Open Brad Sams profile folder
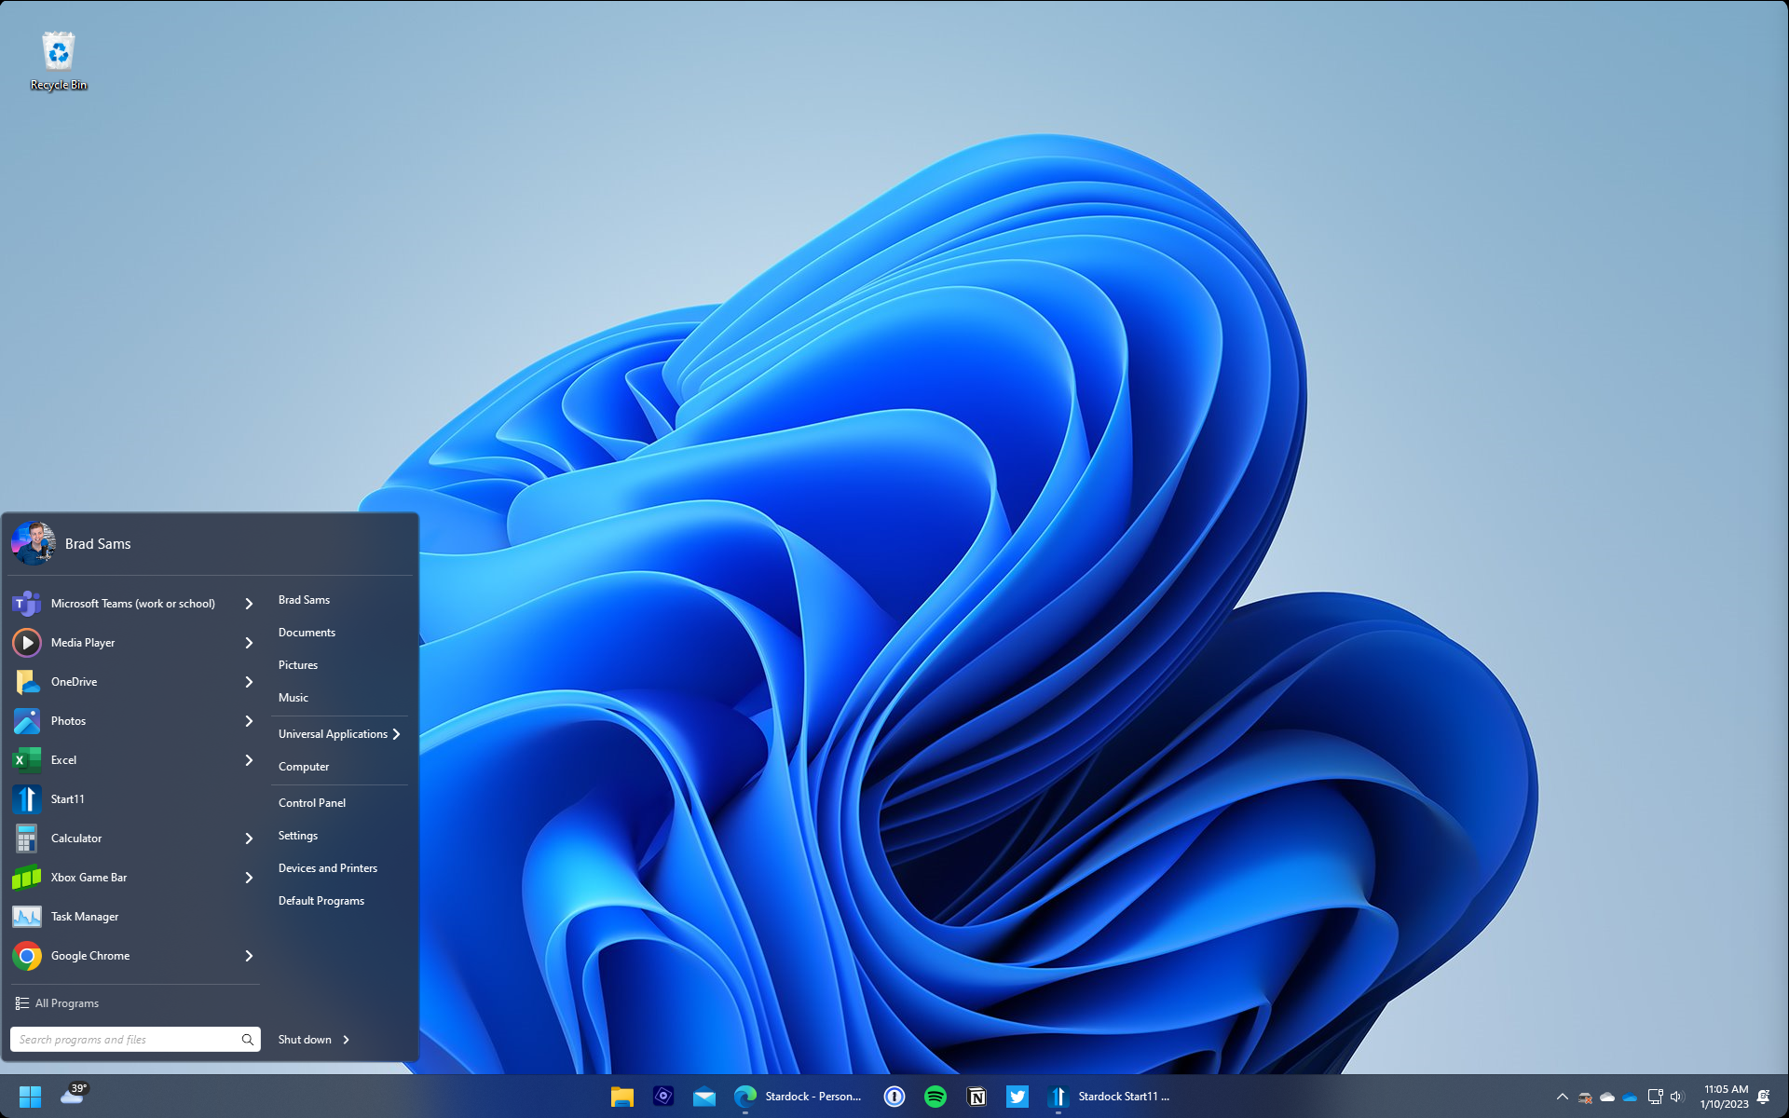This screenshot has height=1118, width=1789. point(304,599)
